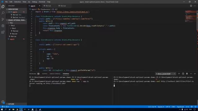Switch to the Debug Console tab
The width and height of the screenshot is (198, 111).
(55, 74)
